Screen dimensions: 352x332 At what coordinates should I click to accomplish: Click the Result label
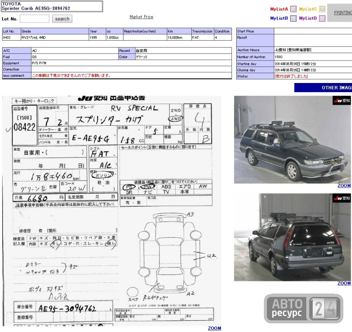(x=255, y=41)
